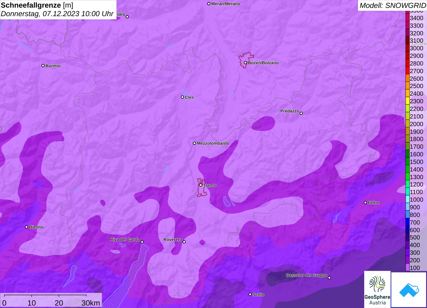Click the 1000 m legend color swatch
This screenshot has height=308, width=427.
tap(407, 200)
